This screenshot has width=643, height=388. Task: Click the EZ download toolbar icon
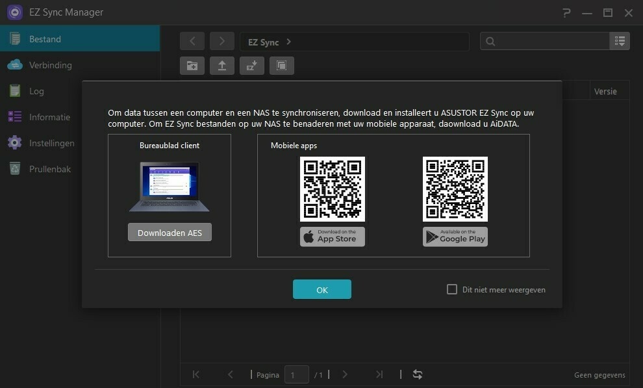pyautogui.click(x=252, y=66)
